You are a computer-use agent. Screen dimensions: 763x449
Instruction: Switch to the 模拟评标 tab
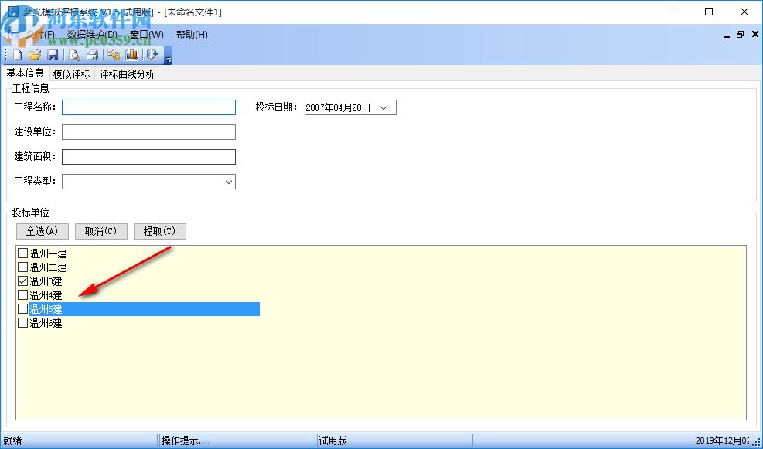pyautogui.click(x=71, y=73)
